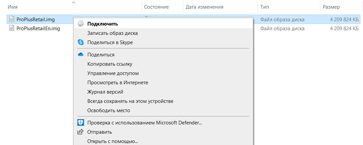Select Освободить место option

coord(109,110)
